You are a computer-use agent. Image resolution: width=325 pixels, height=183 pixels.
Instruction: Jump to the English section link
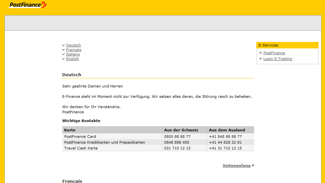tap(72, 59)
